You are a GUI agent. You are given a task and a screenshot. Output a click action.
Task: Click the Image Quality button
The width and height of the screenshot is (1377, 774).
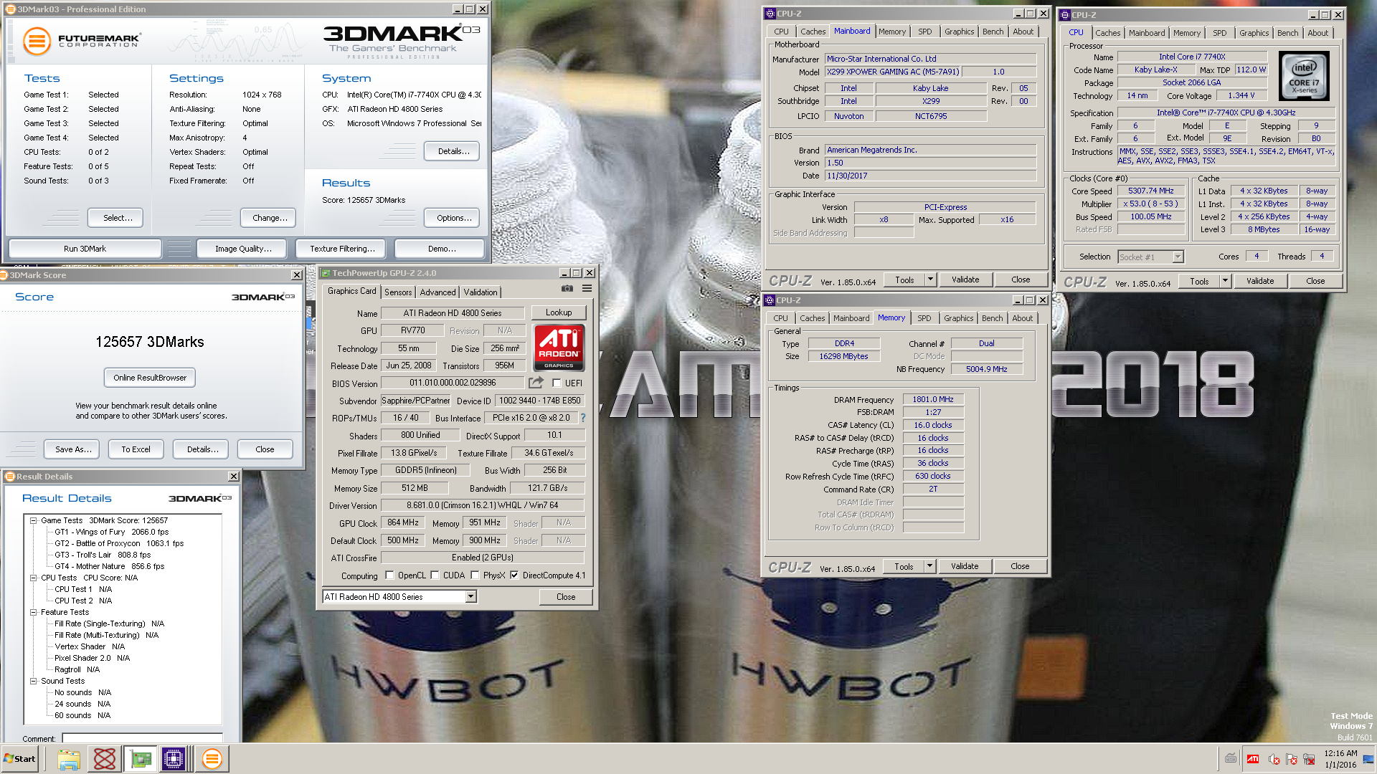click(x=243, y=249)
